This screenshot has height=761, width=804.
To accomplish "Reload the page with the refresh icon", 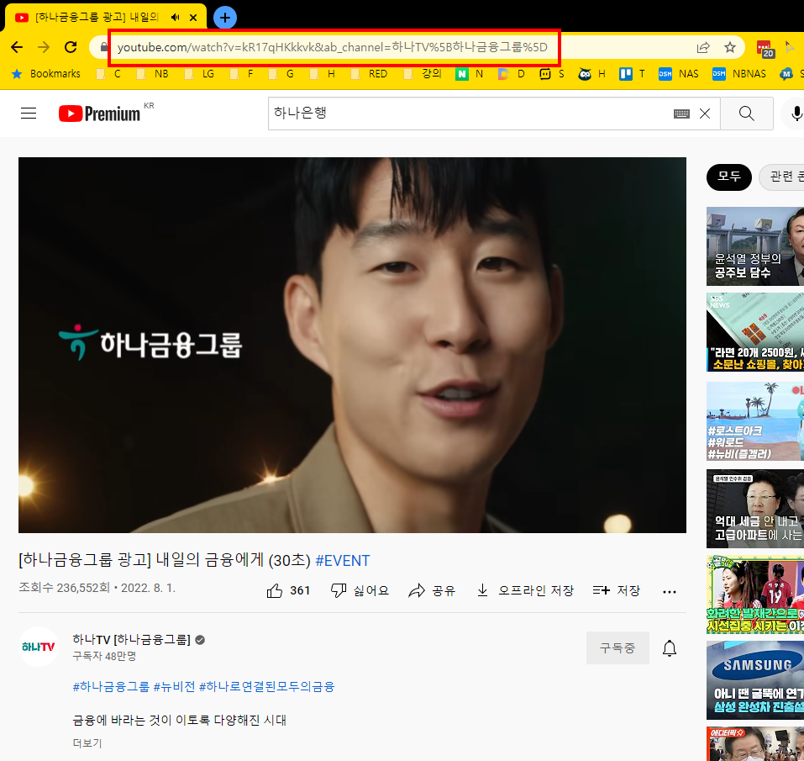I will click(x=71, y=47).
